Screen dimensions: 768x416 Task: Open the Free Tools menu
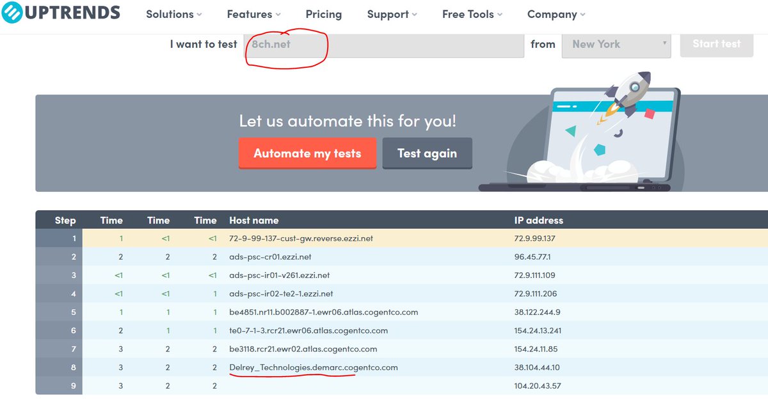coord(472,14)
